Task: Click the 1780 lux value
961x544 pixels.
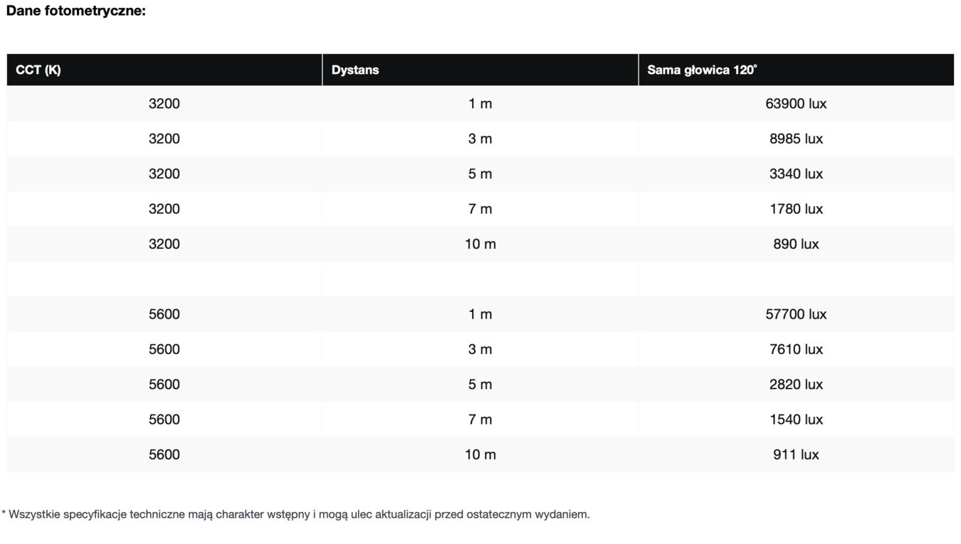Action: point(796,209)
